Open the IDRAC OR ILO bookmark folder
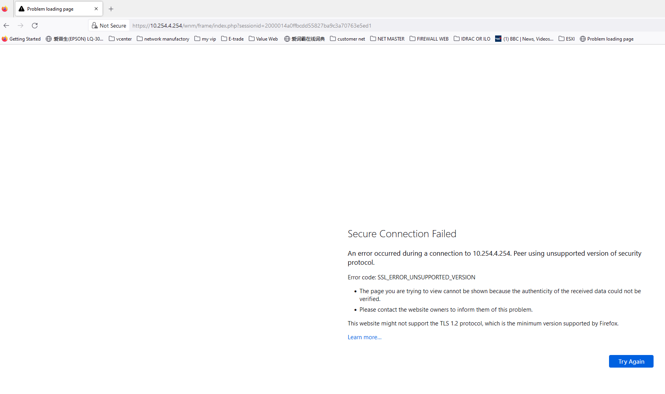Screen dimensions: 665x394 coord(472,39)
